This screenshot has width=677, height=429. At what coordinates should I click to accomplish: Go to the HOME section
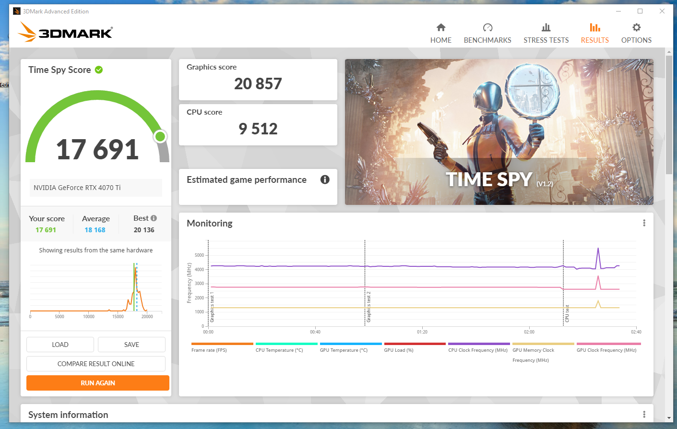point(440,34)
